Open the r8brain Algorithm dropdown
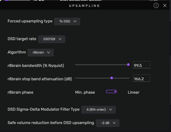Image resolution: width=171 pixels, height=132 pixels. (x=41, y=52)
